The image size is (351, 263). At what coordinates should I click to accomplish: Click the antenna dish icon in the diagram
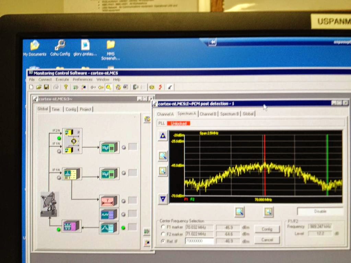point(49,204)
